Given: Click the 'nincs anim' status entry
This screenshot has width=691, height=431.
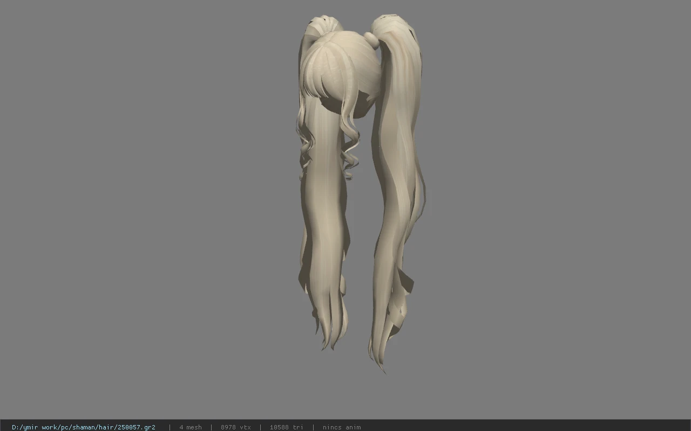Looking at the screenshot, I should [342, 427].
